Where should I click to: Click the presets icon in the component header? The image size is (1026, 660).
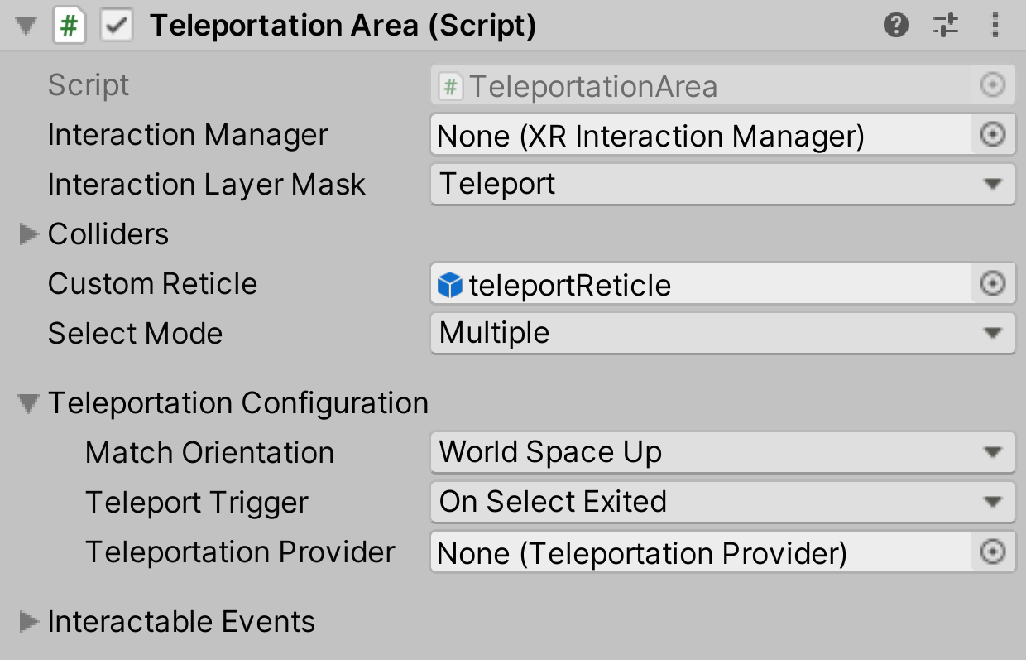coord(945,25)
